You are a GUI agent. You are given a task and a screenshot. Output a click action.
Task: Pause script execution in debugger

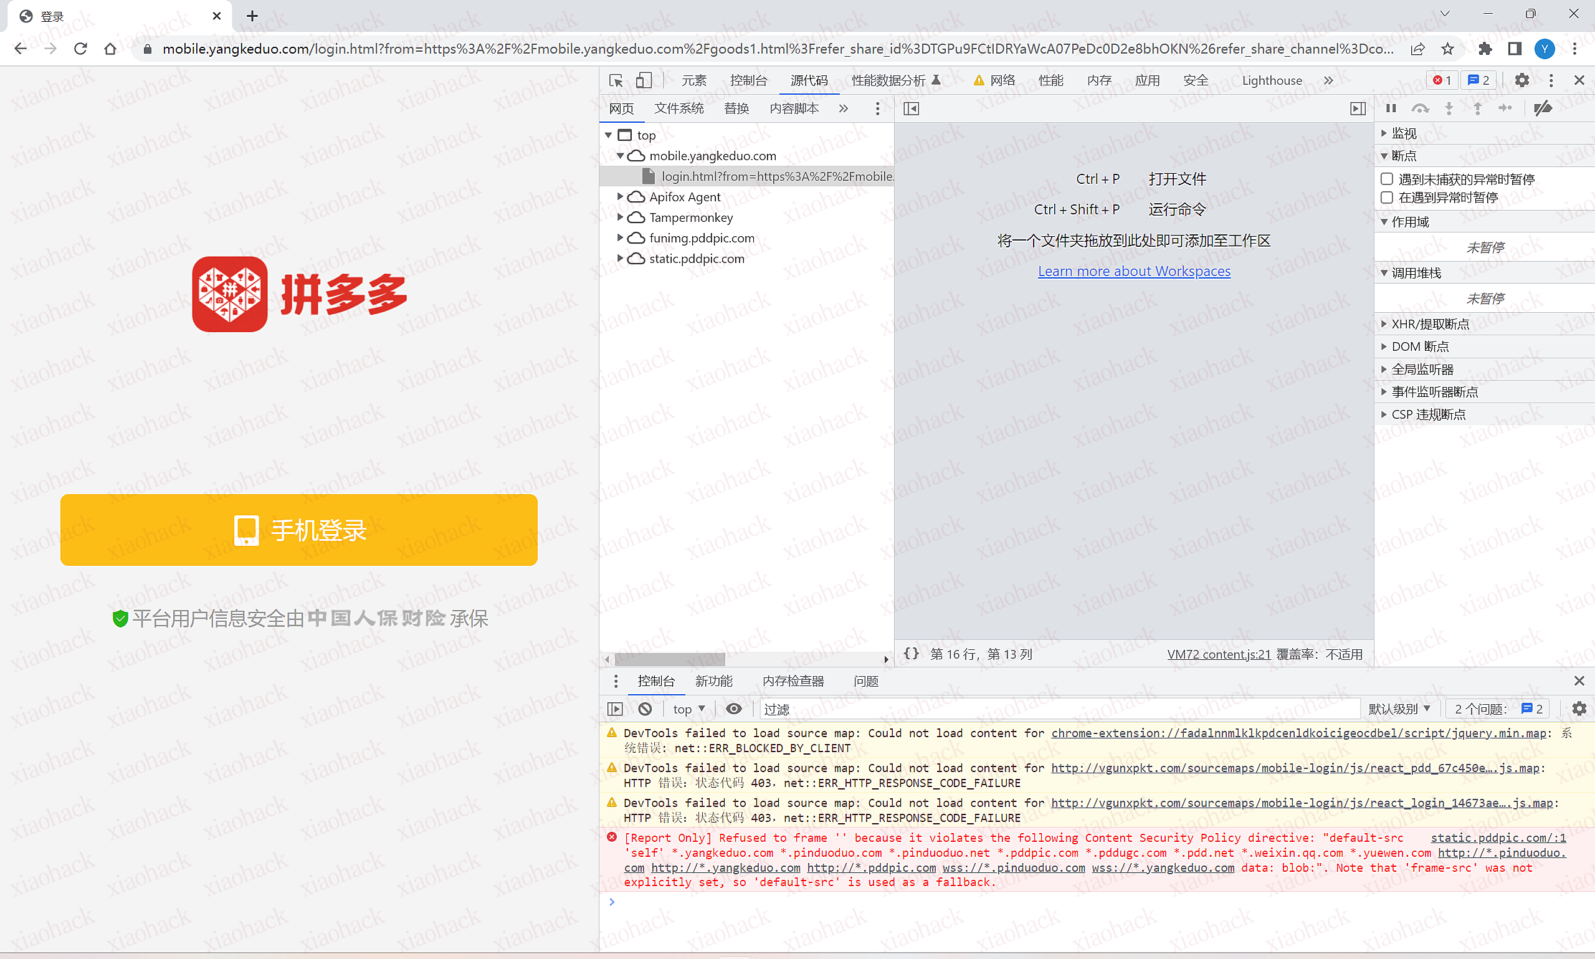[1391, 108]
